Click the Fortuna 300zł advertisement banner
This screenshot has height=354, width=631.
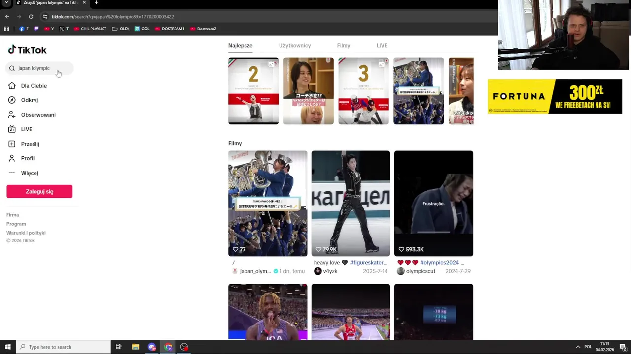pos(555,96)
